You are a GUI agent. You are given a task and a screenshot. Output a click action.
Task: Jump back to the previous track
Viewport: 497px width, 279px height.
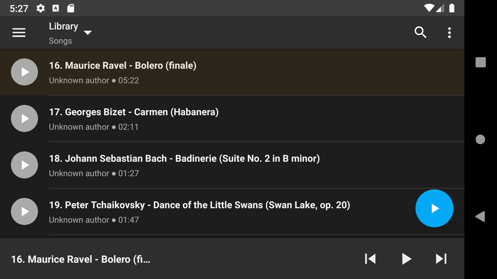coord(371,259)
